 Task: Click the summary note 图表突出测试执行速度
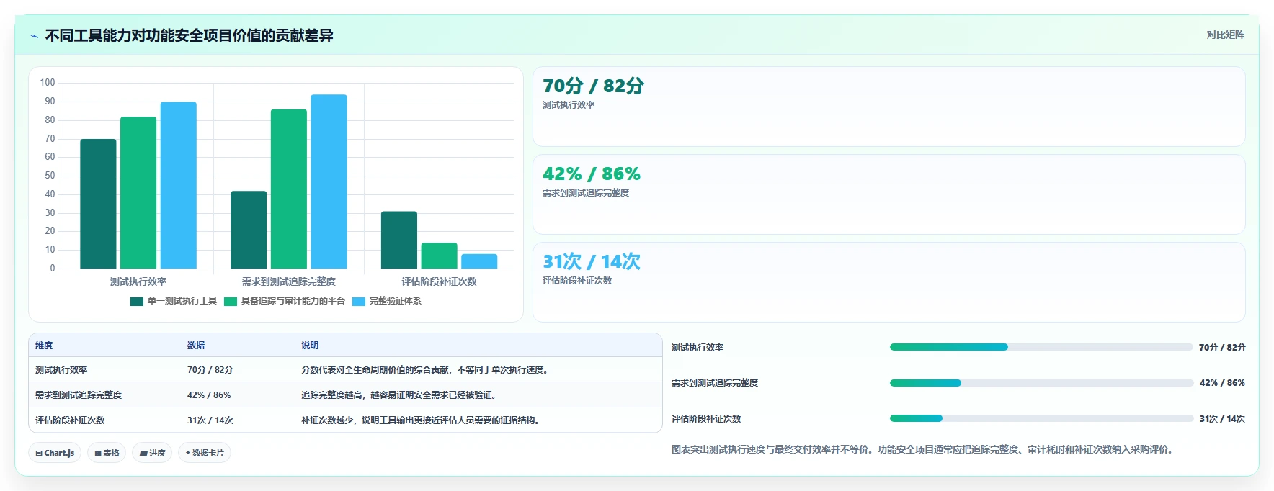coord(925,449)
